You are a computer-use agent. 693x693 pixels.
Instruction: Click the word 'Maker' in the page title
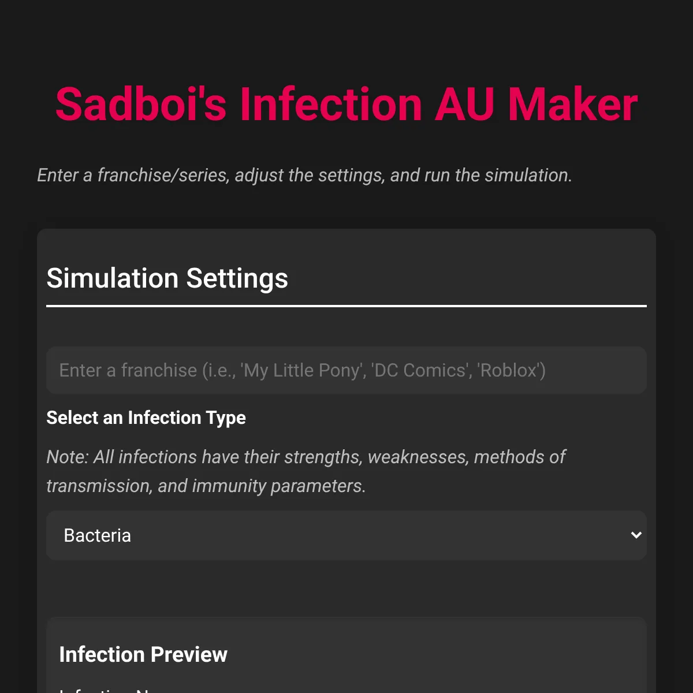coord(572,105)
